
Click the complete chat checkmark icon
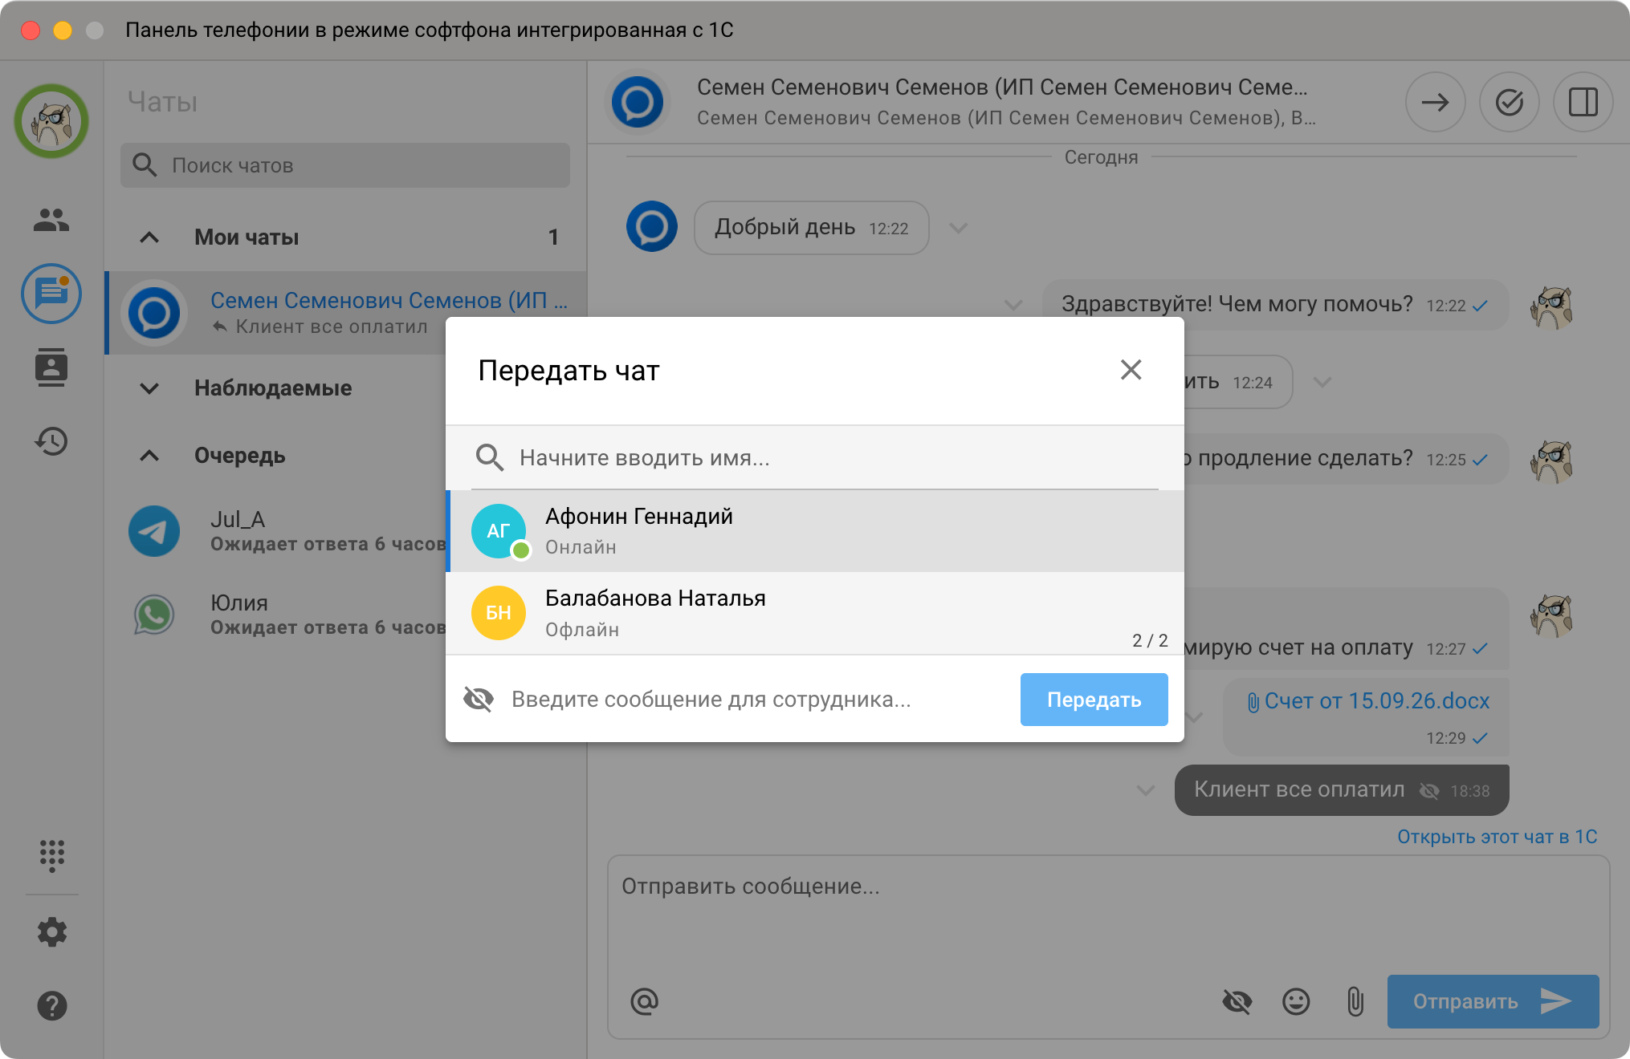[x=1509, y=102]
